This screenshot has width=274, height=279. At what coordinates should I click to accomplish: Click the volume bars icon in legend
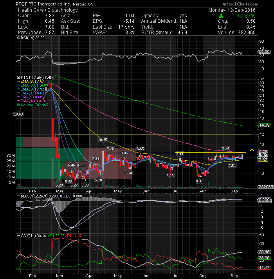18,105
